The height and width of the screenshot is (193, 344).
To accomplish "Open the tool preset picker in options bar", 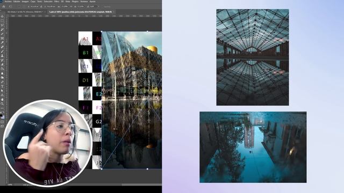I will pyautogui.click(x=11, y=6).
